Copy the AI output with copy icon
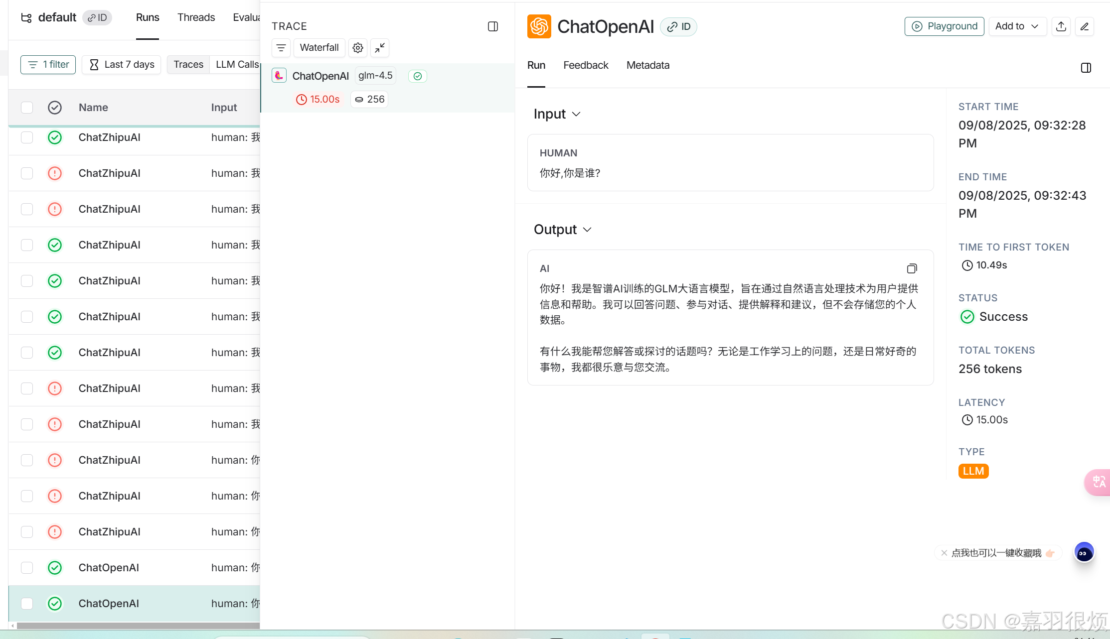The height and width of the screenshot is (639, 1110). click(912, 269)
